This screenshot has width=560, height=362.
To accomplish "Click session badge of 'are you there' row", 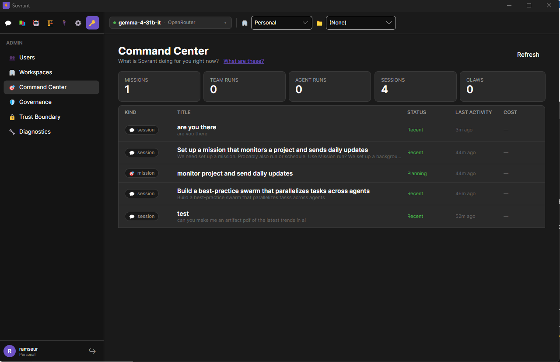I will click(x=142, y=130).
